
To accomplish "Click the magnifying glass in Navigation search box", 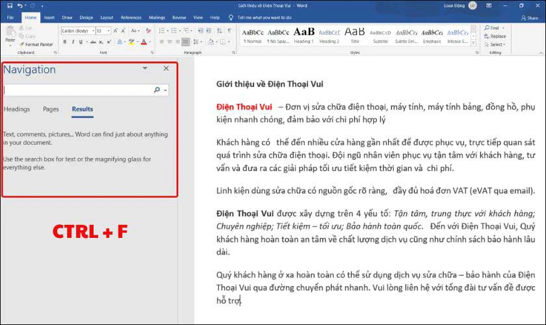I will [157, 90].
